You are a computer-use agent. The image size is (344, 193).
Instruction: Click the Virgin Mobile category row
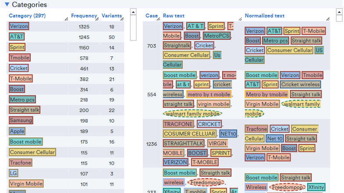coord(26,184)
